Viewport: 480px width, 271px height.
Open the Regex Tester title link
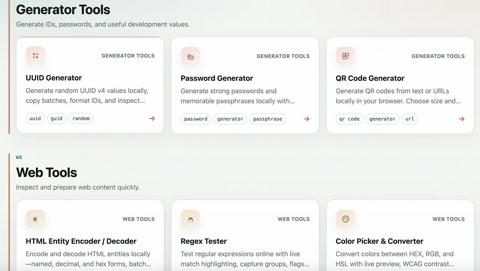coord(204,241)
